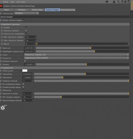The height and width of the screenshot is (139, 133).
Task: Click the circular target icon beside lock
Action: [125, 2]
